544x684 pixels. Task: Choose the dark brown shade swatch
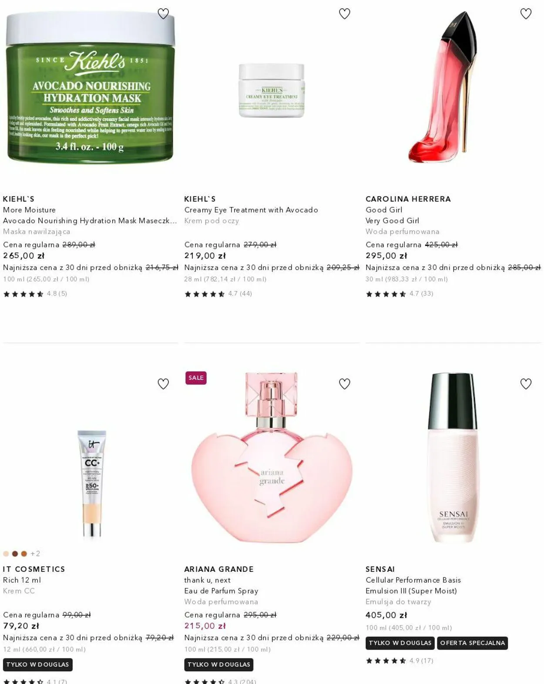15,554
